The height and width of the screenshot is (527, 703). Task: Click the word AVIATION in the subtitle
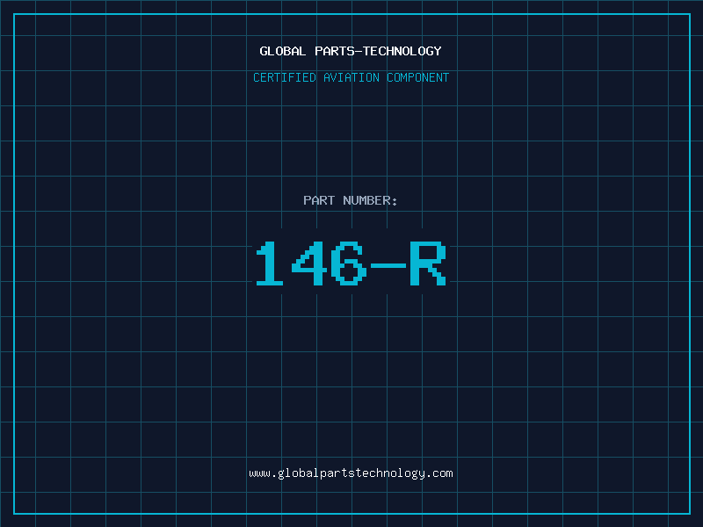tap(351, 77)
